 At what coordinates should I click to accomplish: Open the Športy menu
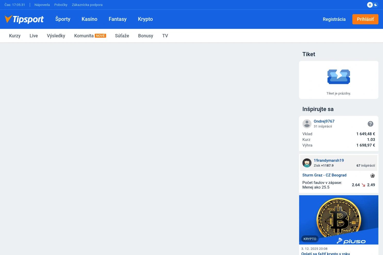[x=63, y=19]
